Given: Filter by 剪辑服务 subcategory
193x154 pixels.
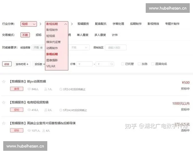Looking at the screenshot, I should click(83, 24).
